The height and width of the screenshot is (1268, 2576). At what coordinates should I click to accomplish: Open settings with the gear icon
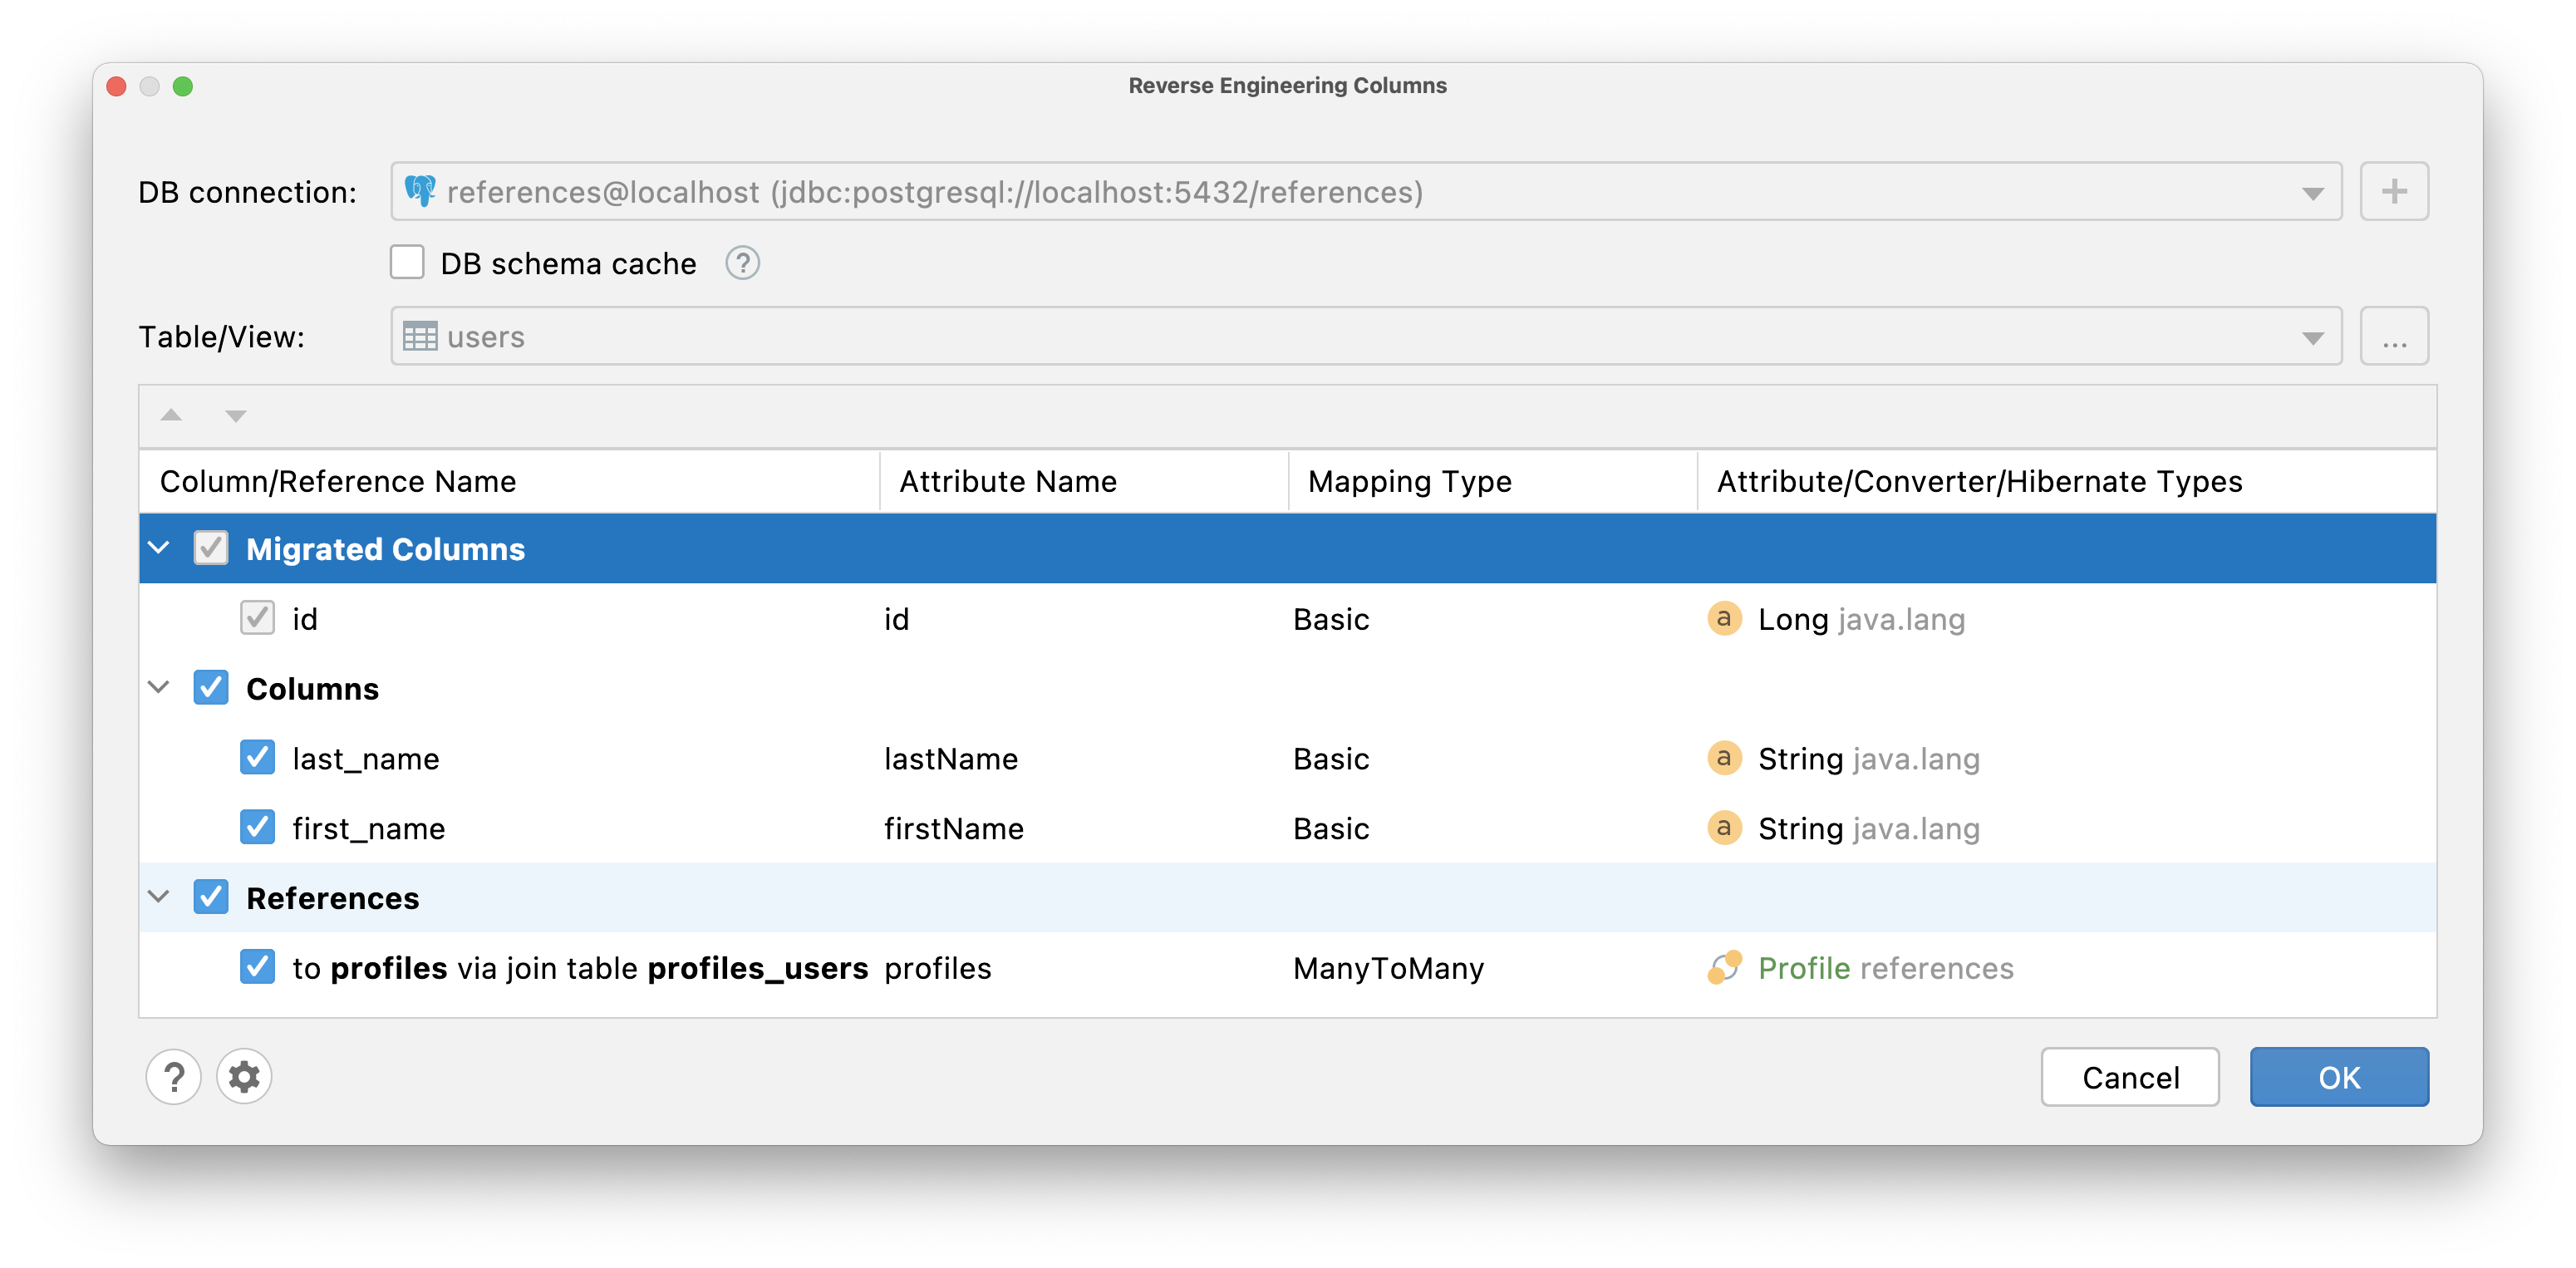tap(244, 1076)
